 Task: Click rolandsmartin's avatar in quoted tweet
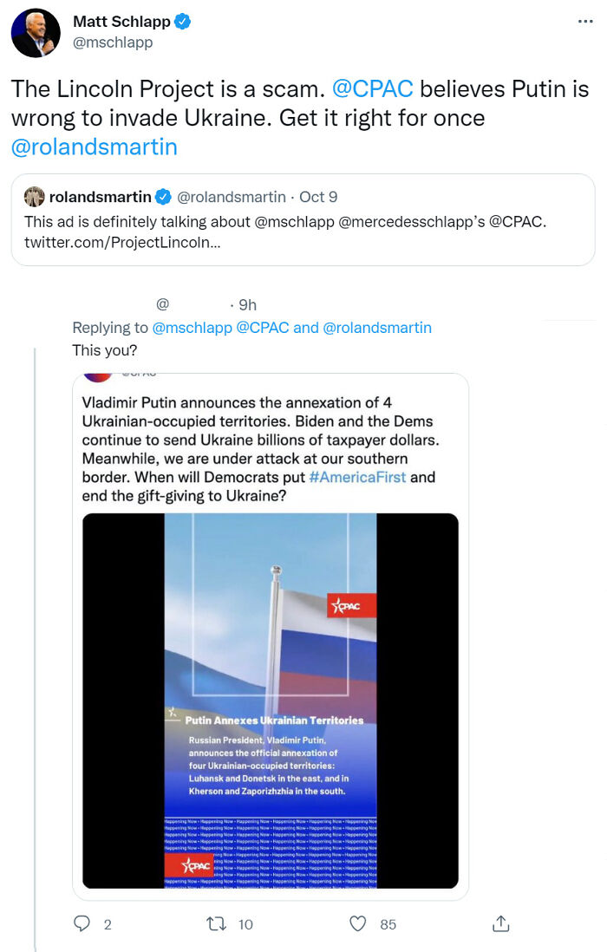34,197
